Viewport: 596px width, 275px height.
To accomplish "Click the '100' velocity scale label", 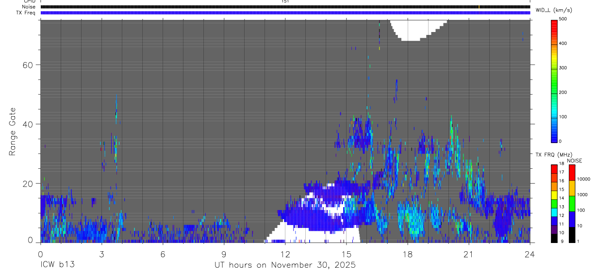I will [x=563, y=117].
